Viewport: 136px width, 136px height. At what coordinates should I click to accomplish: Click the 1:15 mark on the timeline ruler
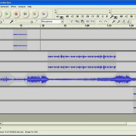109,26
